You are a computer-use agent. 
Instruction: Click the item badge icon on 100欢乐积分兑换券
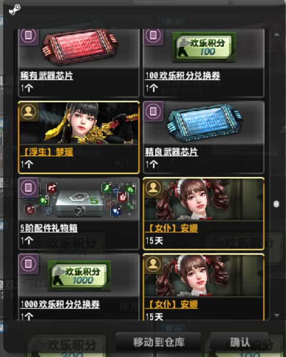click(x=153, y=36)
